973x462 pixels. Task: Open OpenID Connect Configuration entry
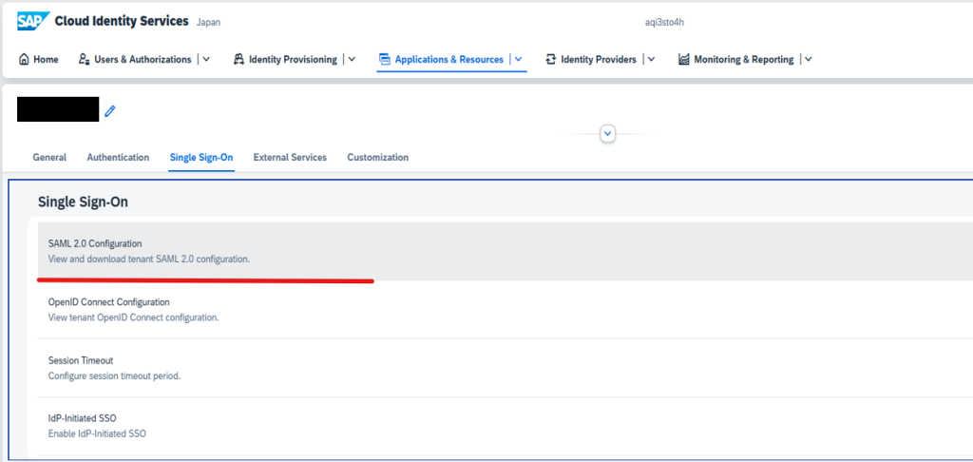coord(109,302)
